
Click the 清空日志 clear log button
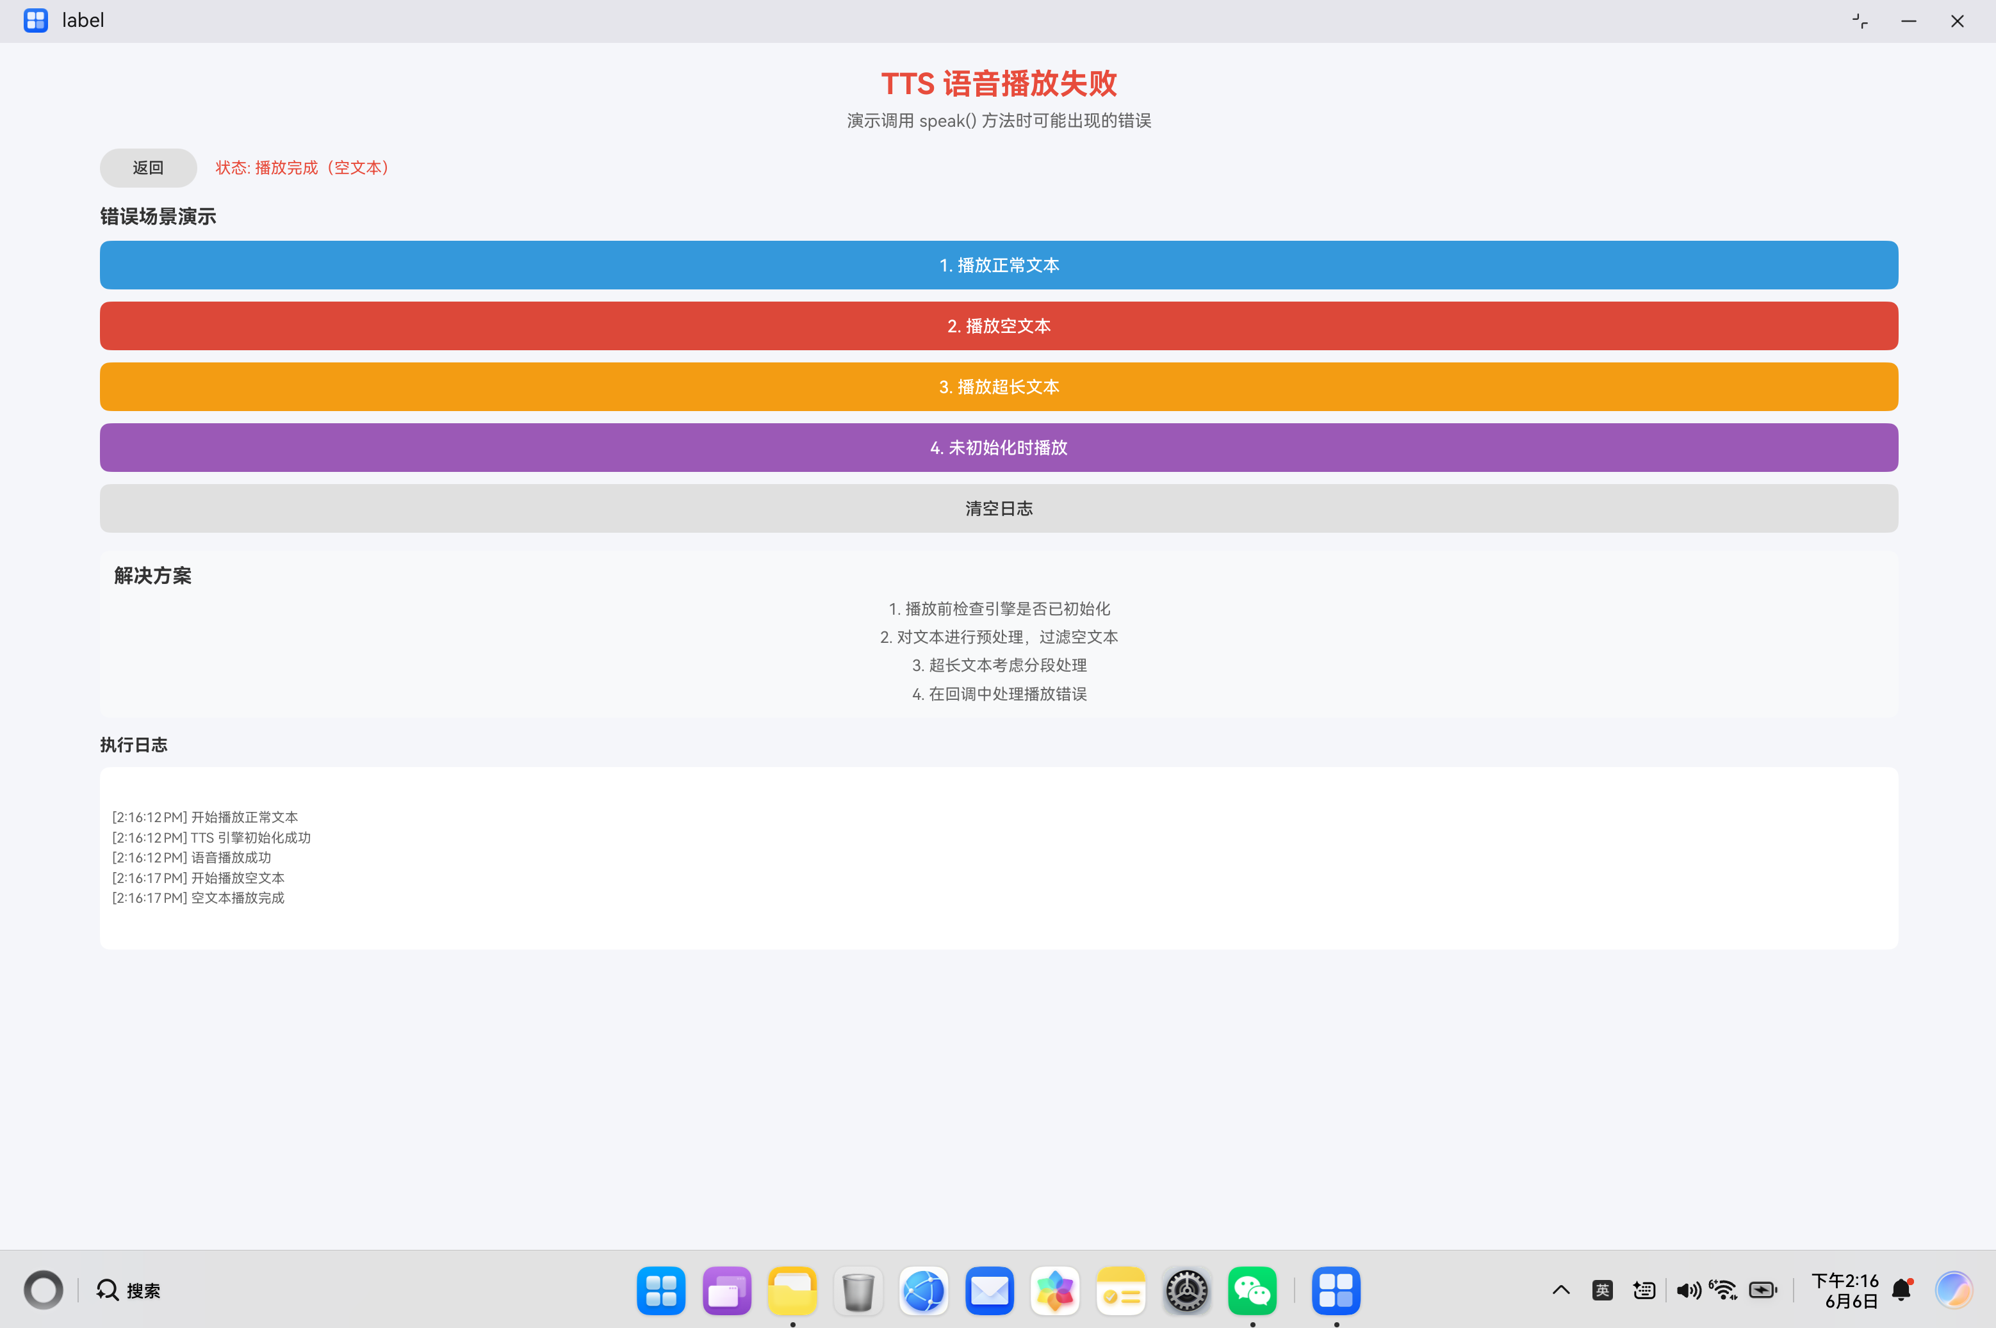coord(999,509)
